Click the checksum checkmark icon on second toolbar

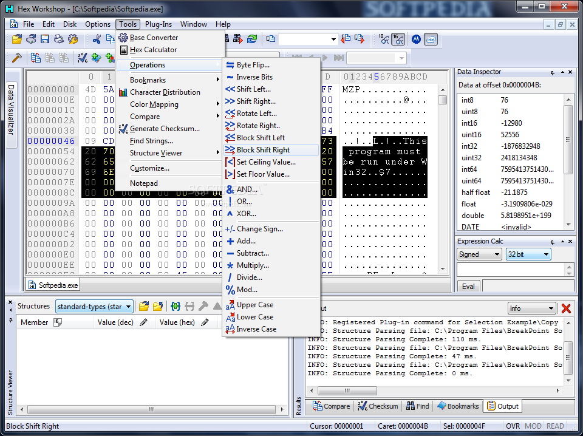pyautogui.click(x=82, y=58)
